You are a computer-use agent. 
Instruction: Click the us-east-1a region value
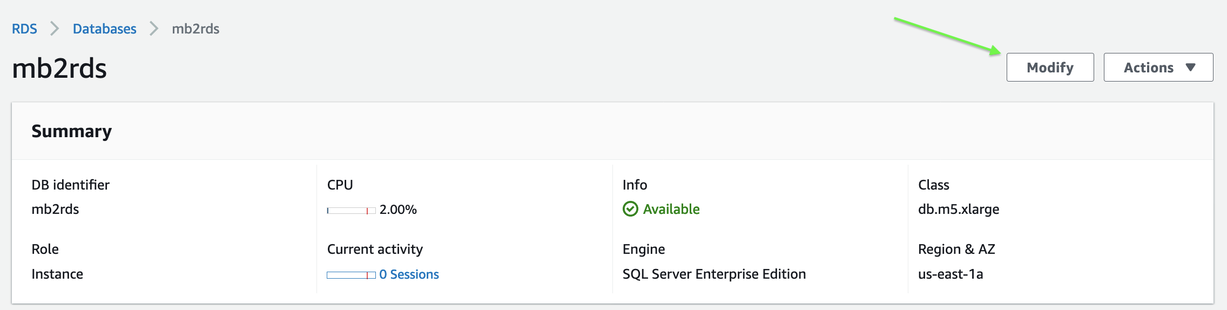(x=950, y=274)
